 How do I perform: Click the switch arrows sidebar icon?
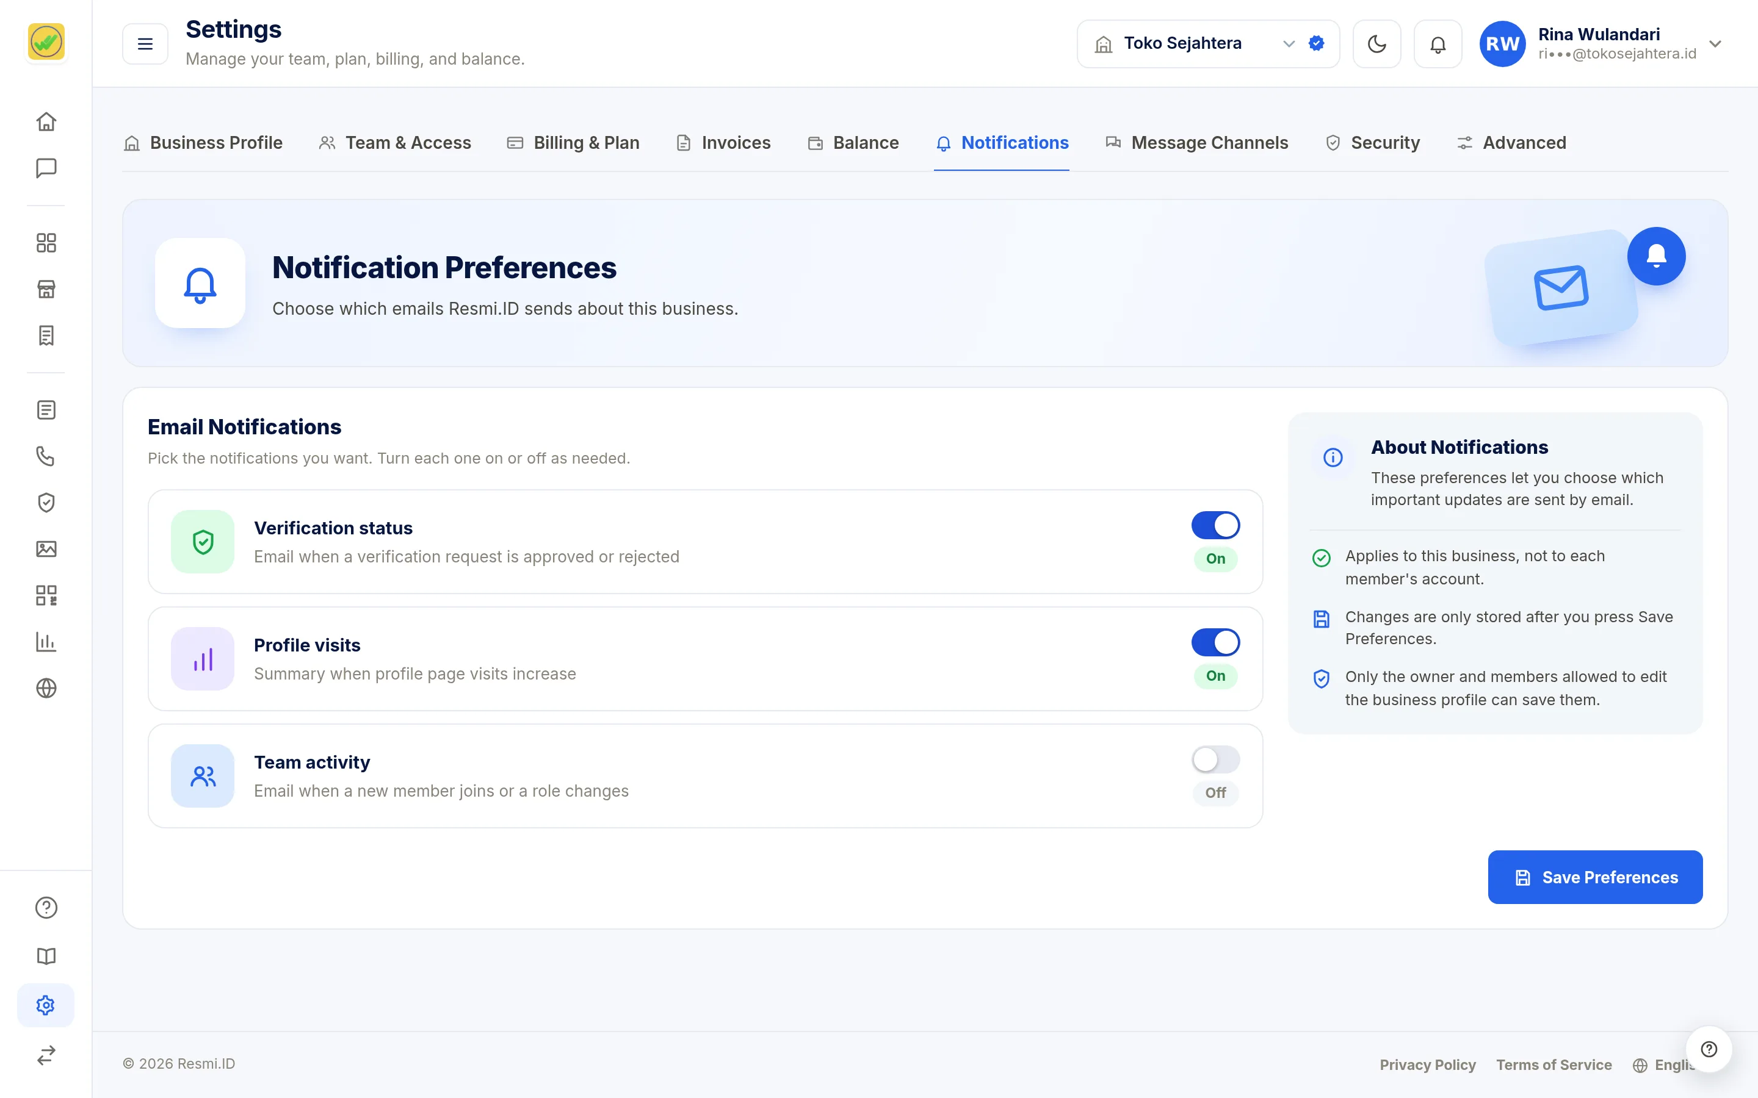coord(46,1055)
